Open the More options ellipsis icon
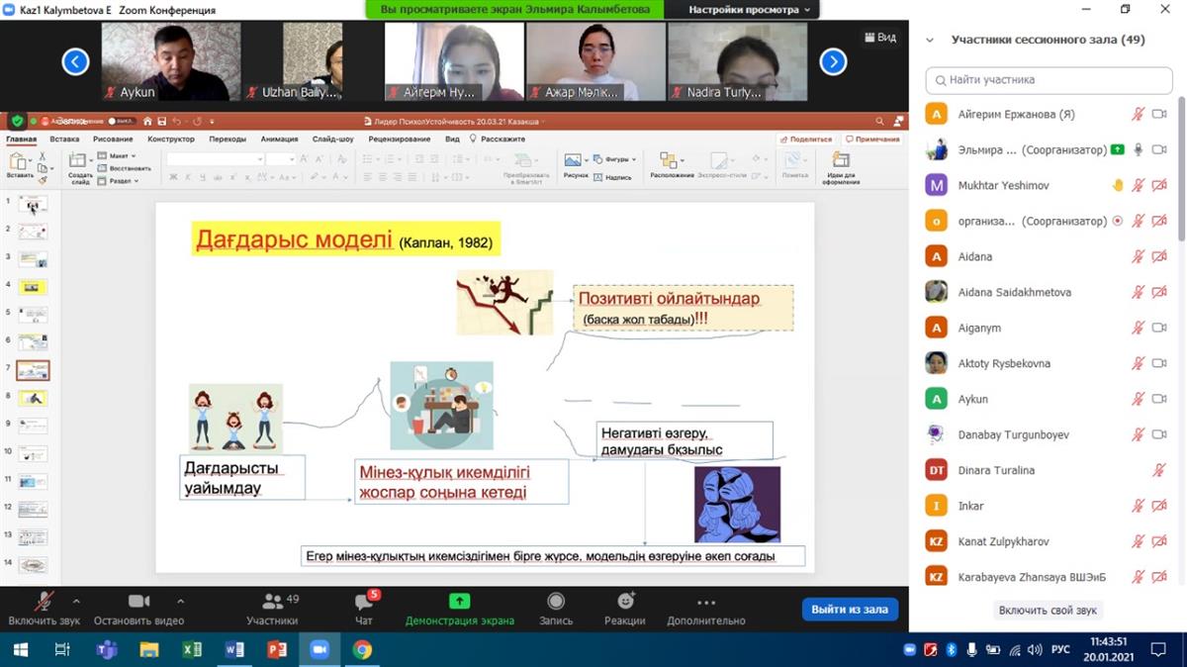This screenshot has height=667, width=1187. (705, 602)
